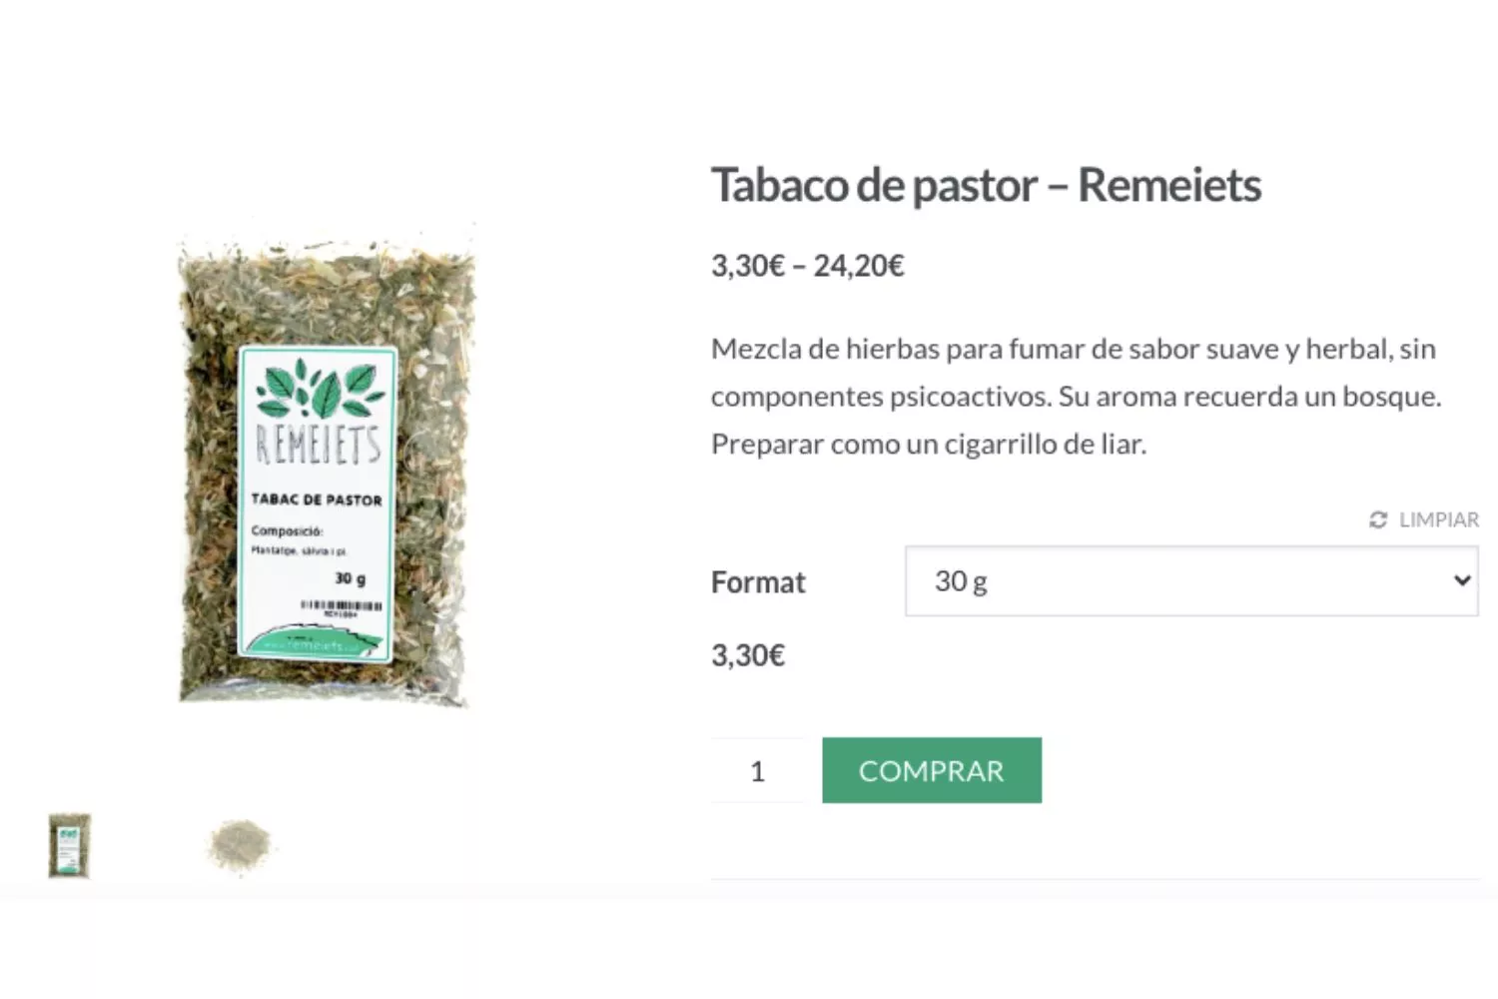Click the green COMPRAR button
1498x999 pixels.
932,770
